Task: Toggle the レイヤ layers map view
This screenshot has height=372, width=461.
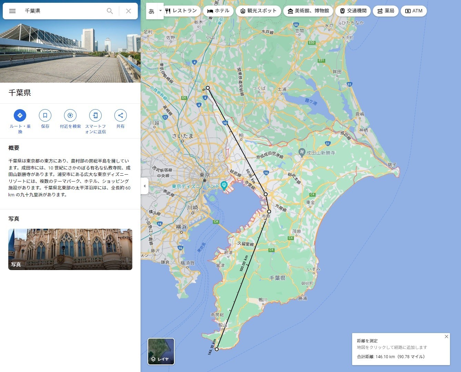Action: [161, 351]
